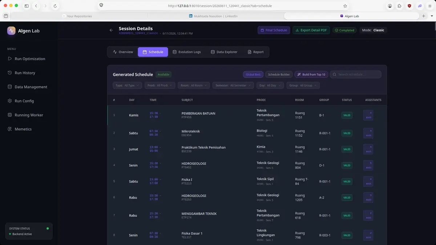The image size is (436, 245).
Task: Focus the Search schedule field
Action: pyautogui.click(x=355, y=74)
